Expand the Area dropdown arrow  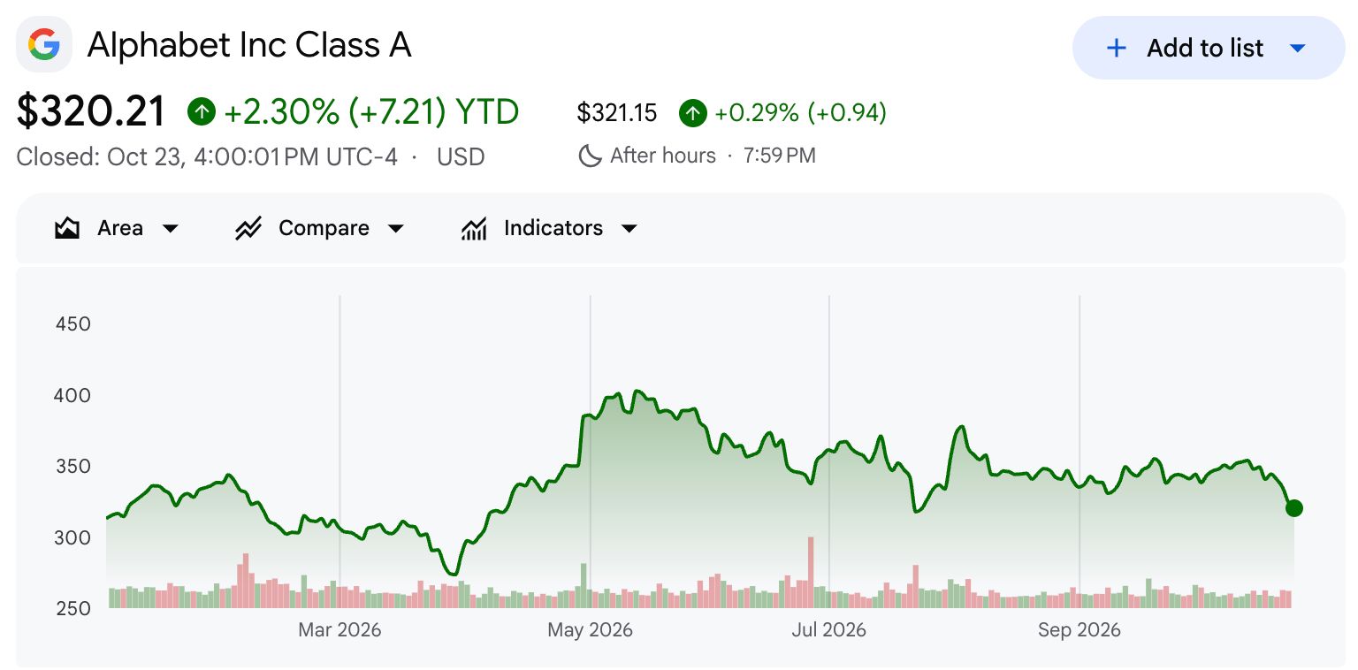pos(171,229)
